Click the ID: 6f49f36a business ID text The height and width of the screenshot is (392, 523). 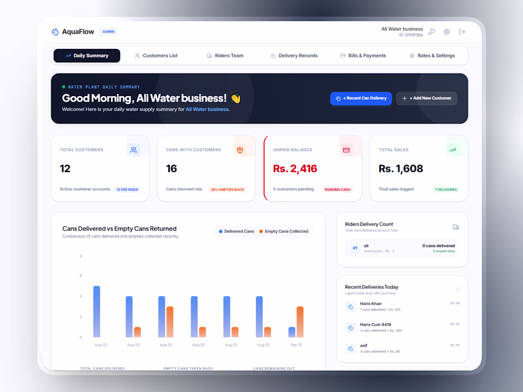point(411,35)
